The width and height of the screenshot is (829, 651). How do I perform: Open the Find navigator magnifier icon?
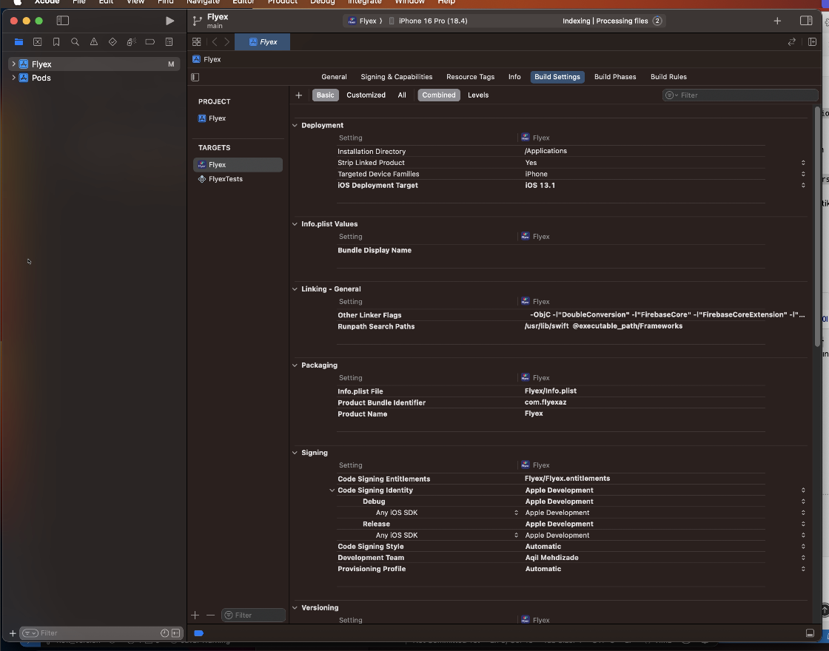pos(75,42)
